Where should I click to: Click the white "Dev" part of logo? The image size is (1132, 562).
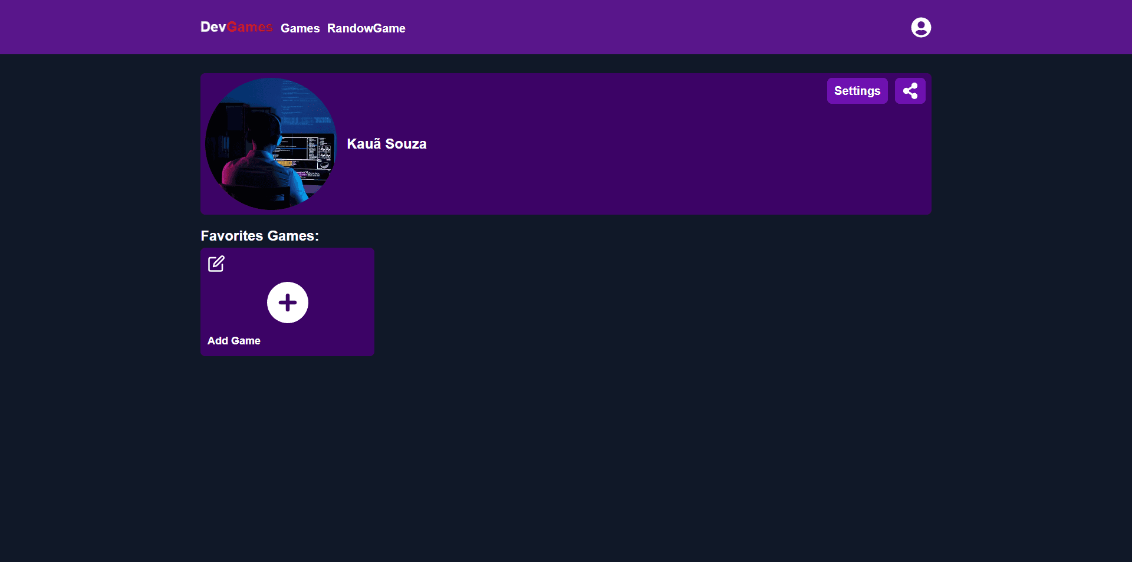click(213, 27)
